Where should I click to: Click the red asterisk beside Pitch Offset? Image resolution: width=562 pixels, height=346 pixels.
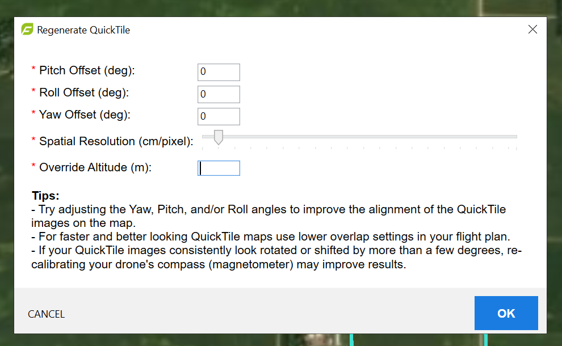pos(33,69)
